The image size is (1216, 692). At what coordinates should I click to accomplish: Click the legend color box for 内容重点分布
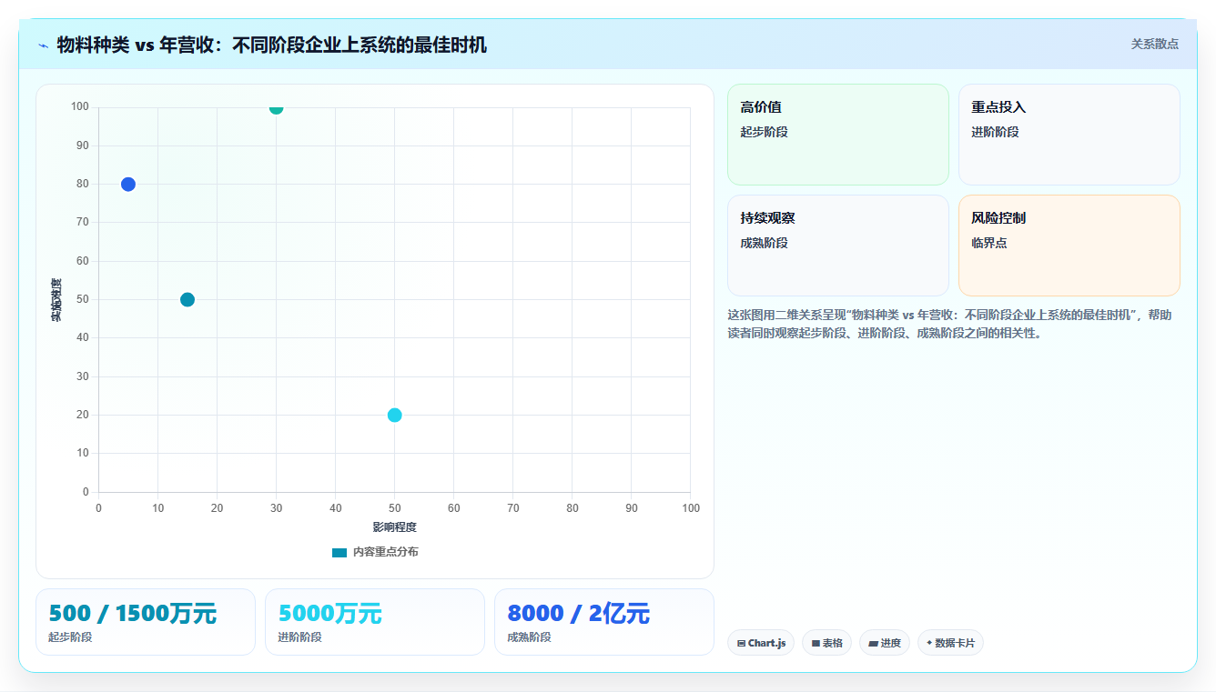tap(339, 552)
